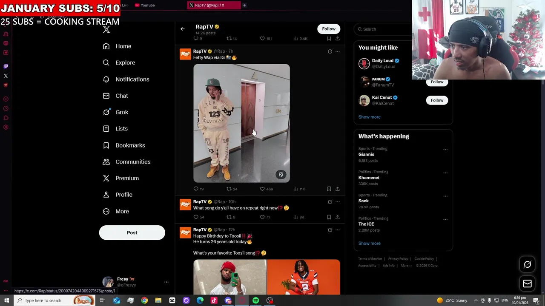Image resolution: width=545 pixels, height=306 pixels.
Task: Open more options for Sack trend
Action: coord(445,196)
